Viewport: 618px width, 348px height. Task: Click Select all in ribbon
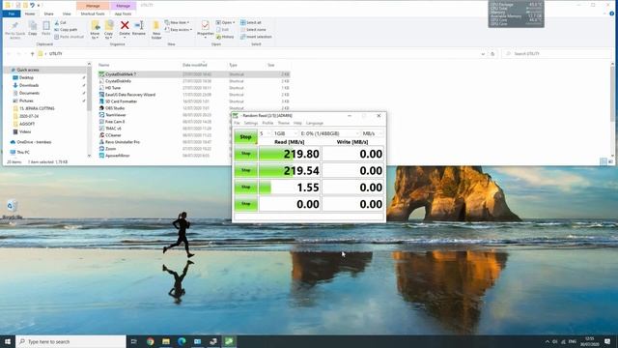[251, 22]
